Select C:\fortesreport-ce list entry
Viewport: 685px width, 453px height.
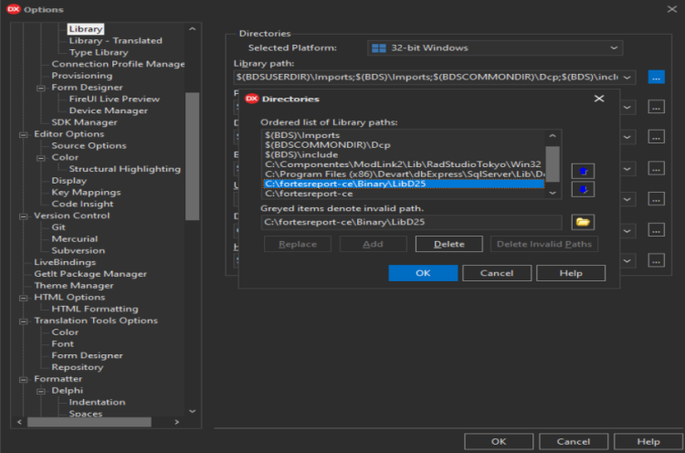point(404,194)
